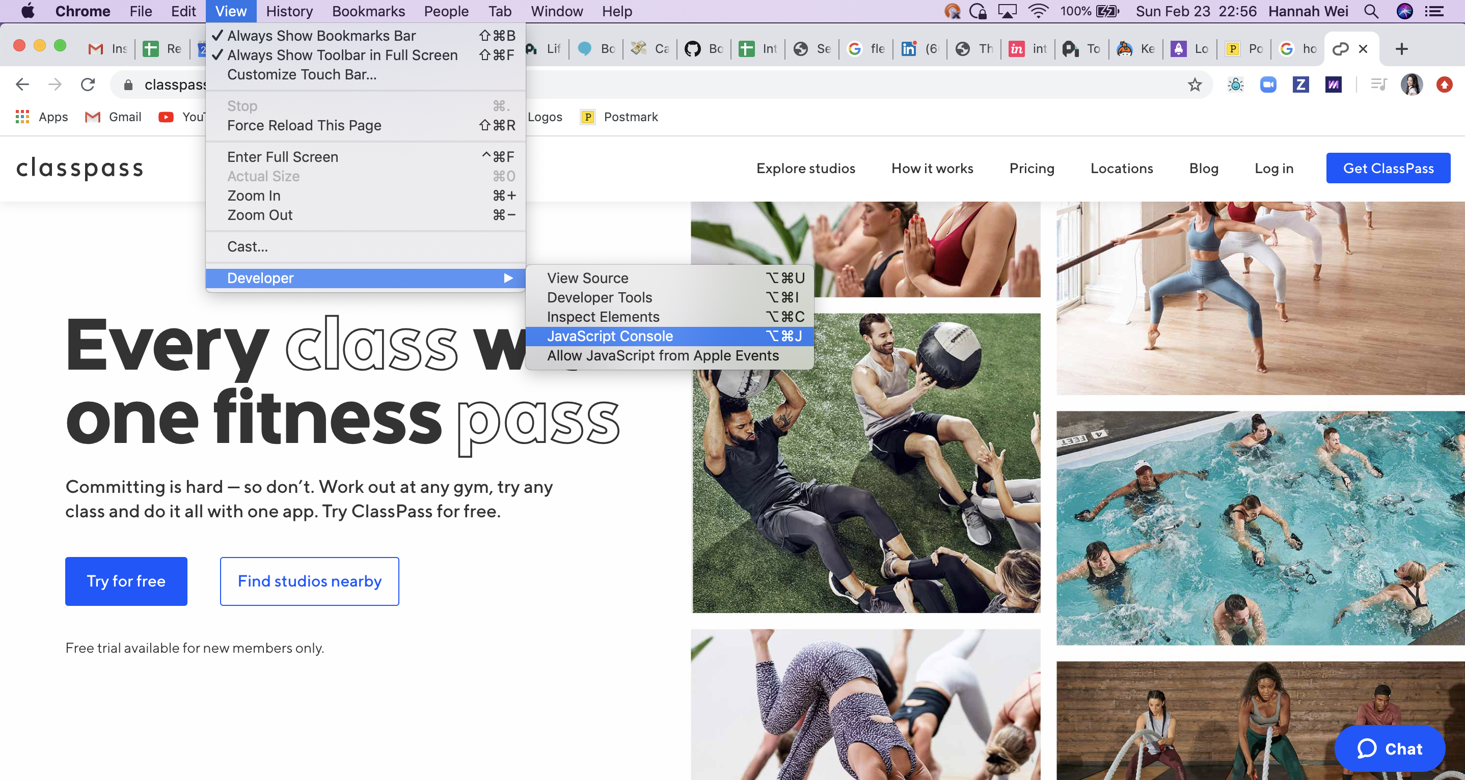Click the red update arrow icon
1465x780 pixels.
point(1444,85)
